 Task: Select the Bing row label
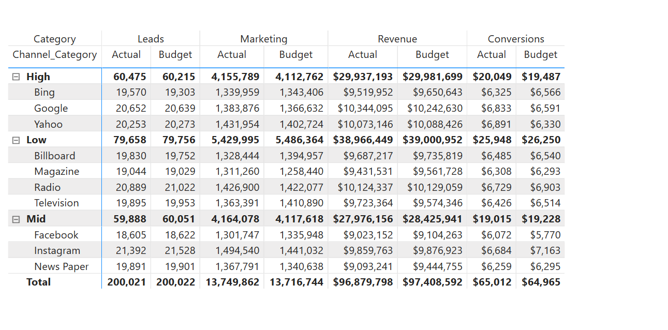(44, 93)
